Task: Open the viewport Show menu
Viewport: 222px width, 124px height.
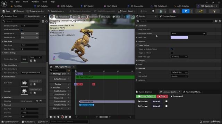Action: pyautogui.click(x=83, y=17)
